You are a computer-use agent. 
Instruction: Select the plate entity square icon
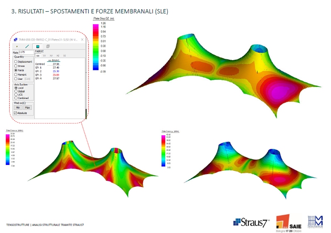[x=37, y=46]
